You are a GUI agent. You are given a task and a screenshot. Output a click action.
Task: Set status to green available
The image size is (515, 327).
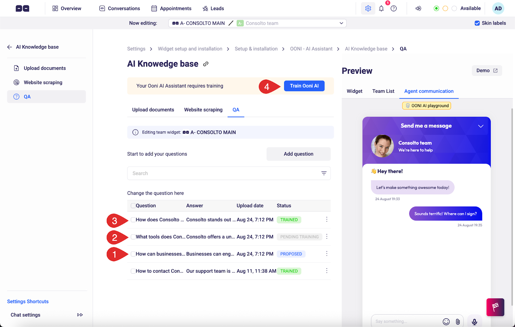click(x=436, y=8)
